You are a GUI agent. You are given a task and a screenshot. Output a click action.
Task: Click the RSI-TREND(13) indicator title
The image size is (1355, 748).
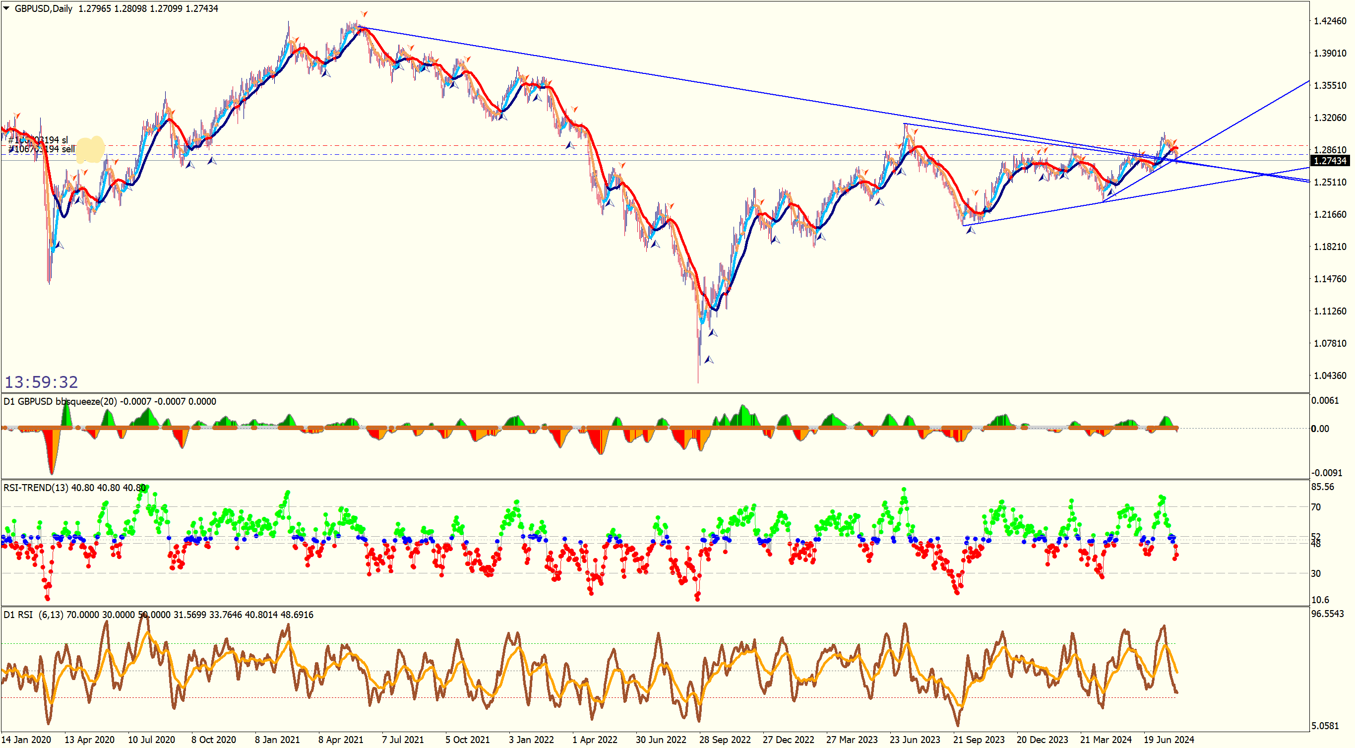coord(36,488)
